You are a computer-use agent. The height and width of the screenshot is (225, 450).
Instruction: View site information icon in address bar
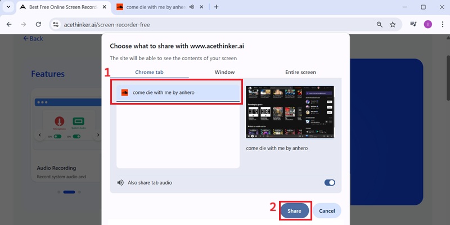(56, 25)
